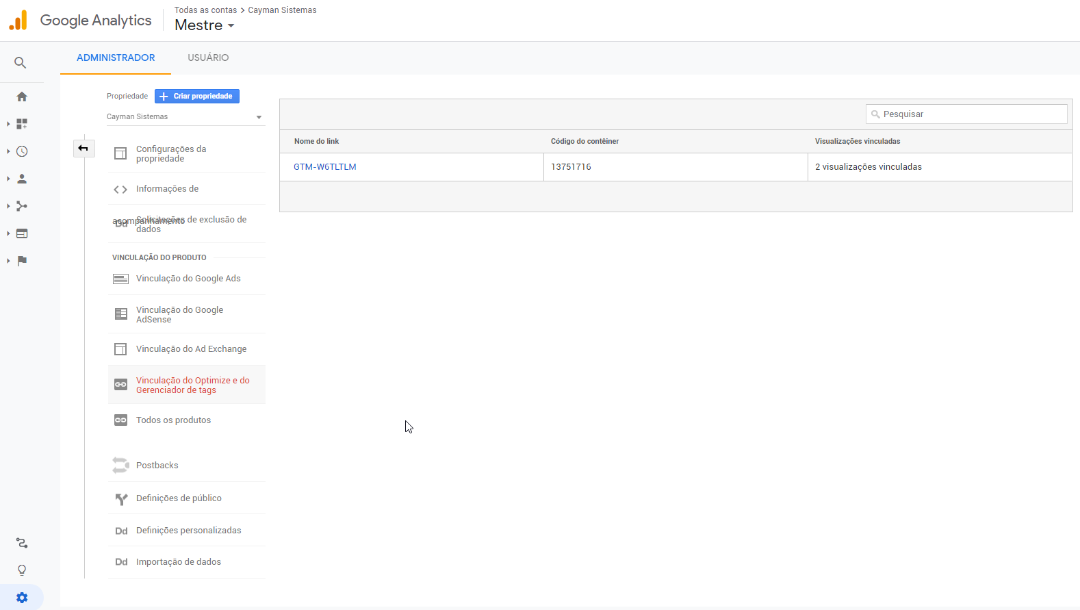Image resolution: width=1080 pixels, height=610 pixels.
Task: Sort by Visualizações vinculadas column header
Action: (x=858, y=142)
